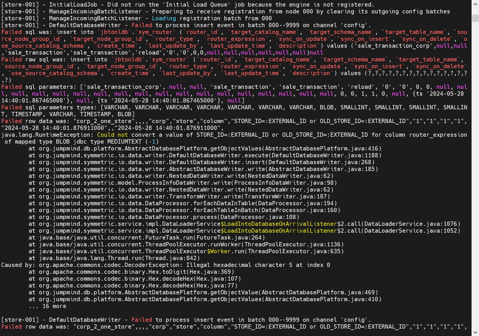Click the DataProcessor.process(DataProcessor.java:108) line
Image resolution: width=479 pixels, height=336 pixels.
164,217
